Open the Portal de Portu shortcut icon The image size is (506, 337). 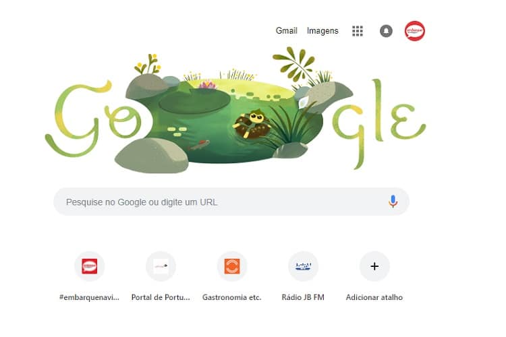[x=161, y=266]
